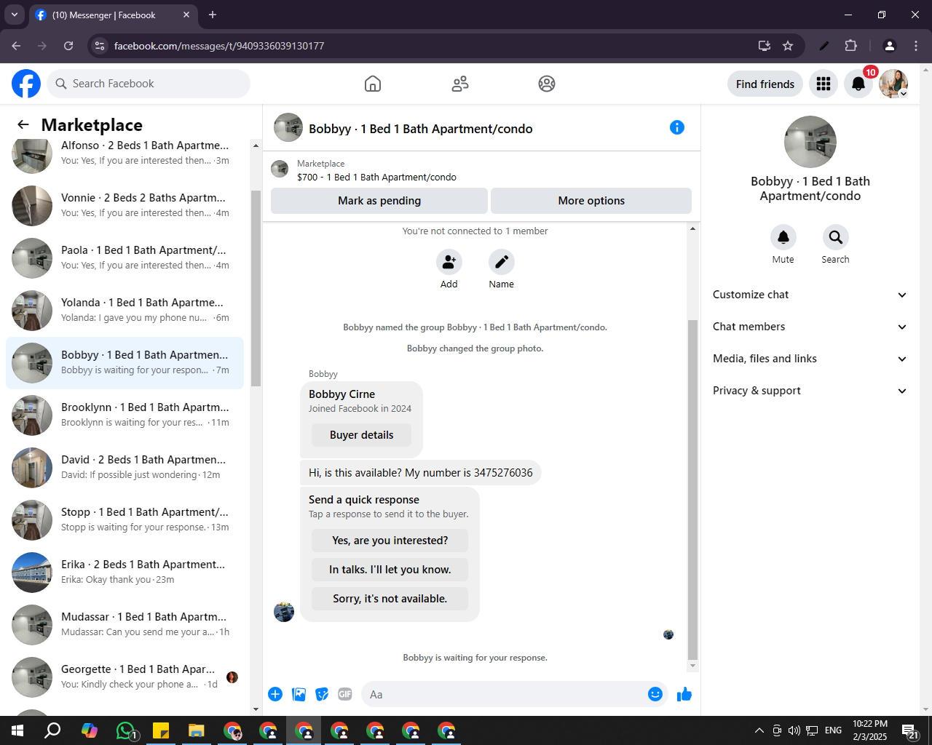Screen dimensions: 932x745
Task: Open Georgette conversation
Action: point(125,677)
